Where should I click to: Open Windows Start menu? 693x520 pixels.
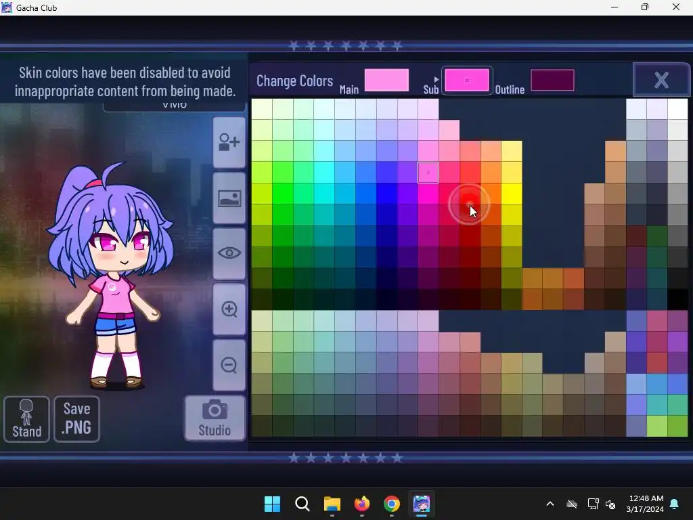click(272, 504)
